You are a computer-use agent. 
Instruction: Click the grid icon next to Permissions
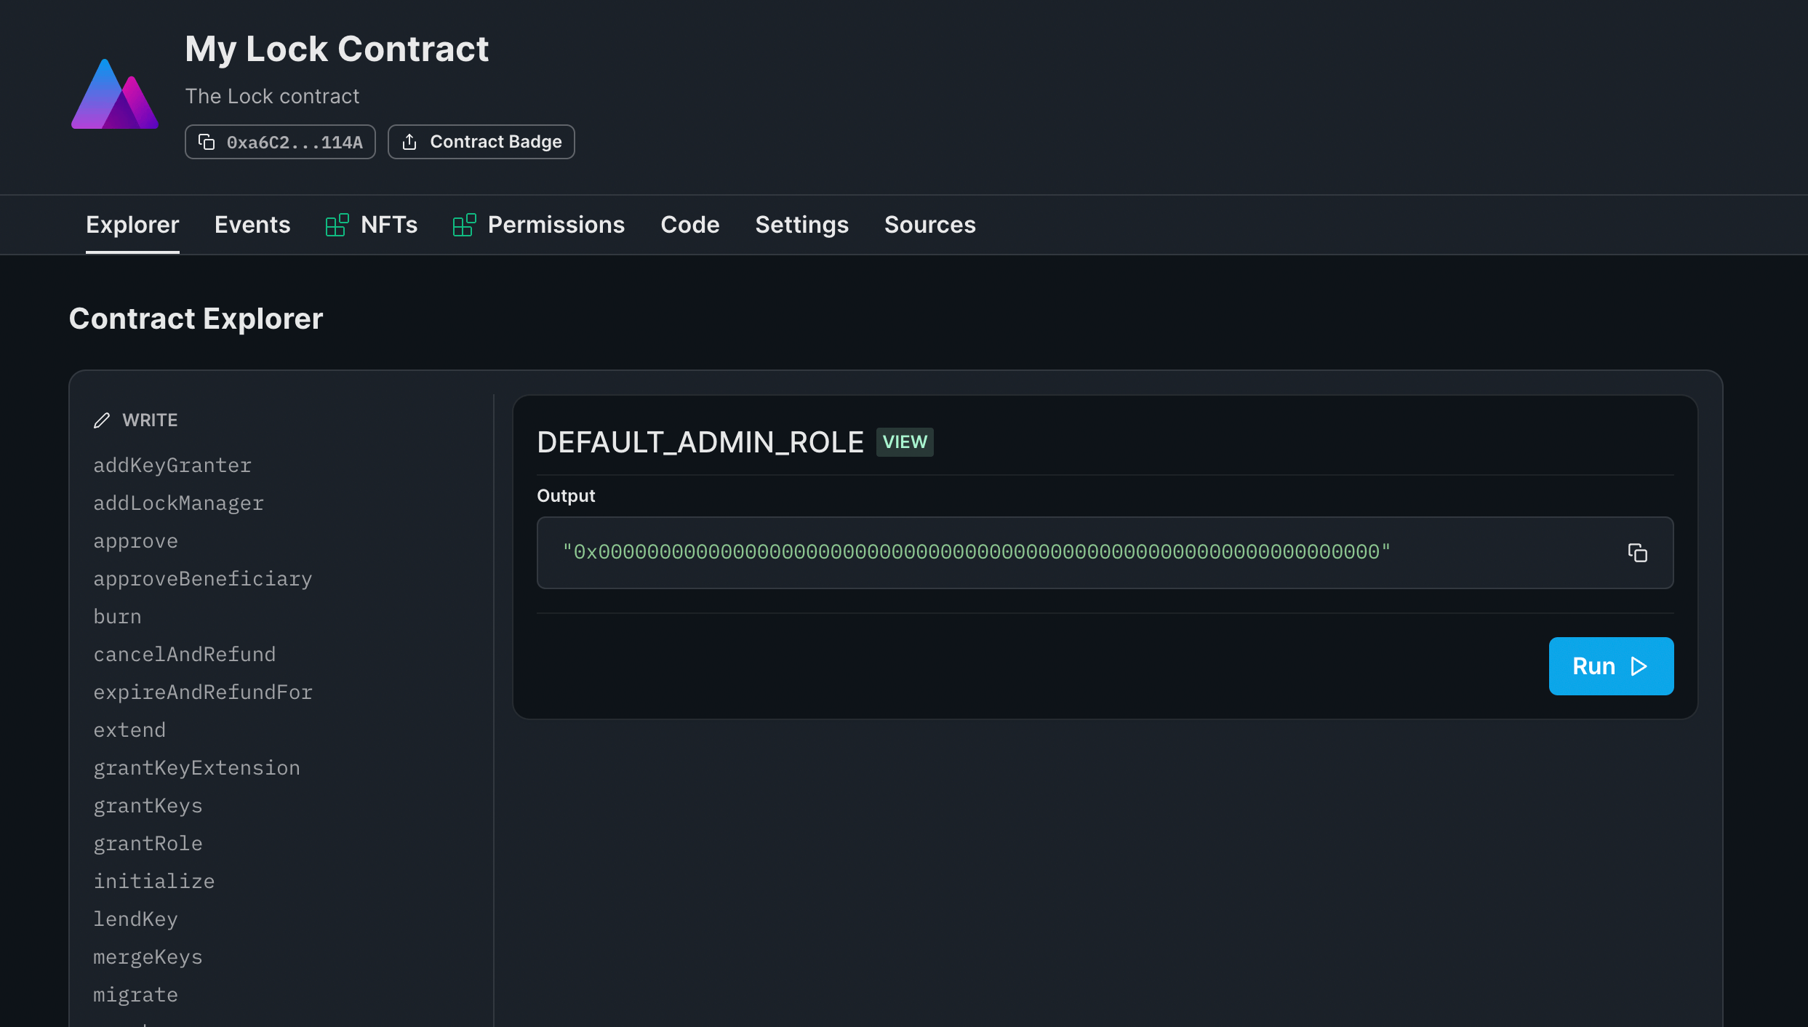pos(463,225)
